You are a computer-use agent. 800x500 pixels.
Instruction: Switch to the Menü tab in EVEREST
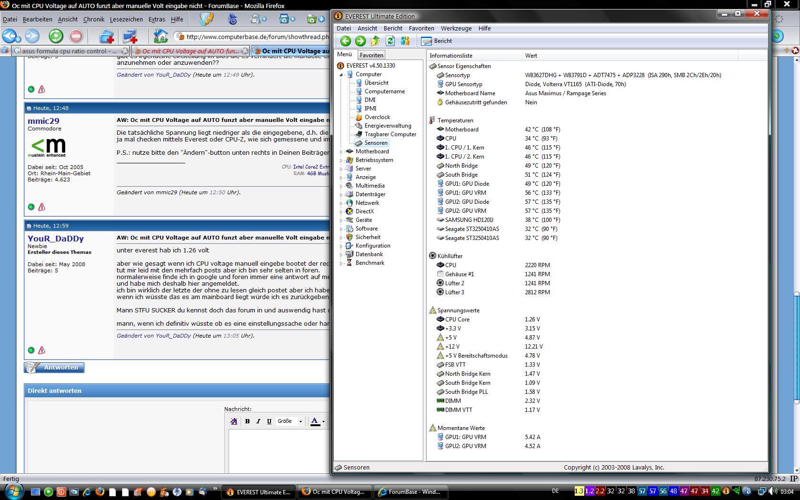pyautogui.click(x=345, y=55)
